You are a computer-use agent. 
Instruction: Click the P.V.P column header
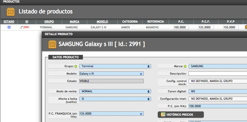(x=231, y=22)
